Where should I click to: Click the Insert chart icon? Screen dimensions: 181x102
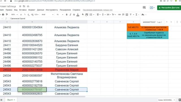coord(127,14)
